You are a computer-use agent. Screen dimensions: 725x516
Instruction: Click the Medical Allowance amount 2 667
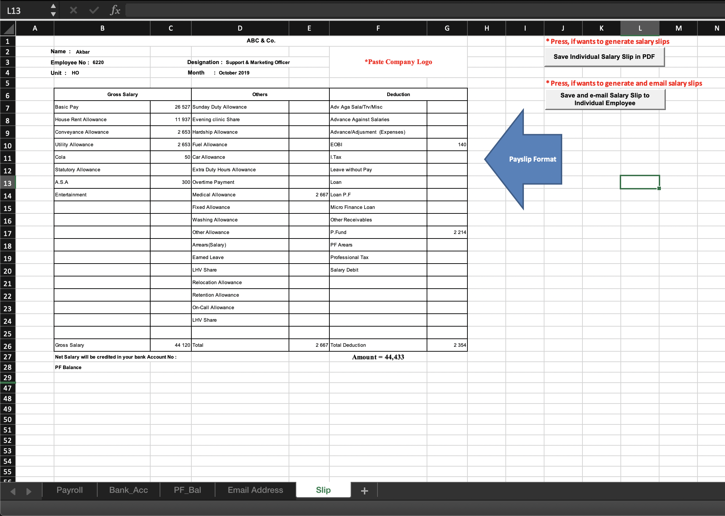point(309,195)
